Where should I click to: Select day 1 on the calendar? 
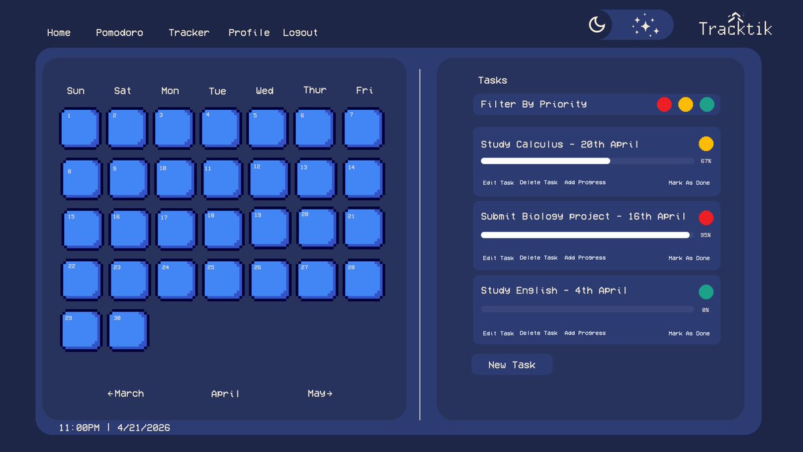(x=80, y=128)
